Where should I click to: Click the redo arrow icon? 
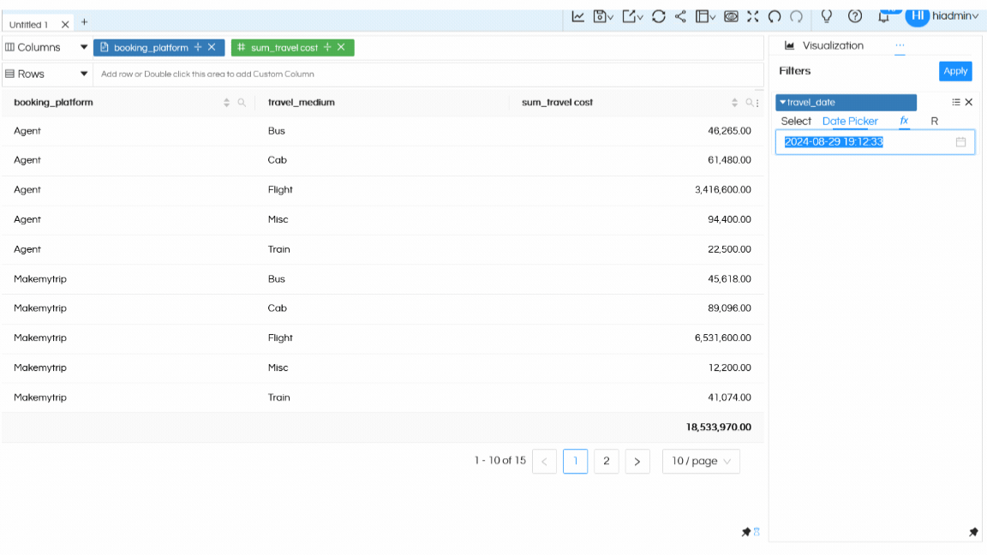point(796,16)
